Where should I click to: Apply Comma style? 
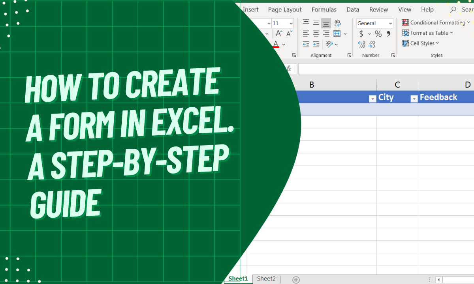[389, 34]
